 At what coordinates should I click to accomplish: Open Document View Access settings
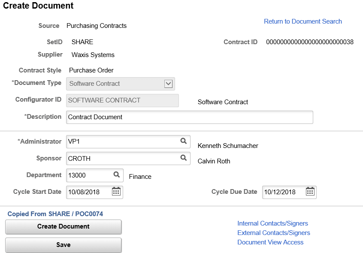pos(270,242)
